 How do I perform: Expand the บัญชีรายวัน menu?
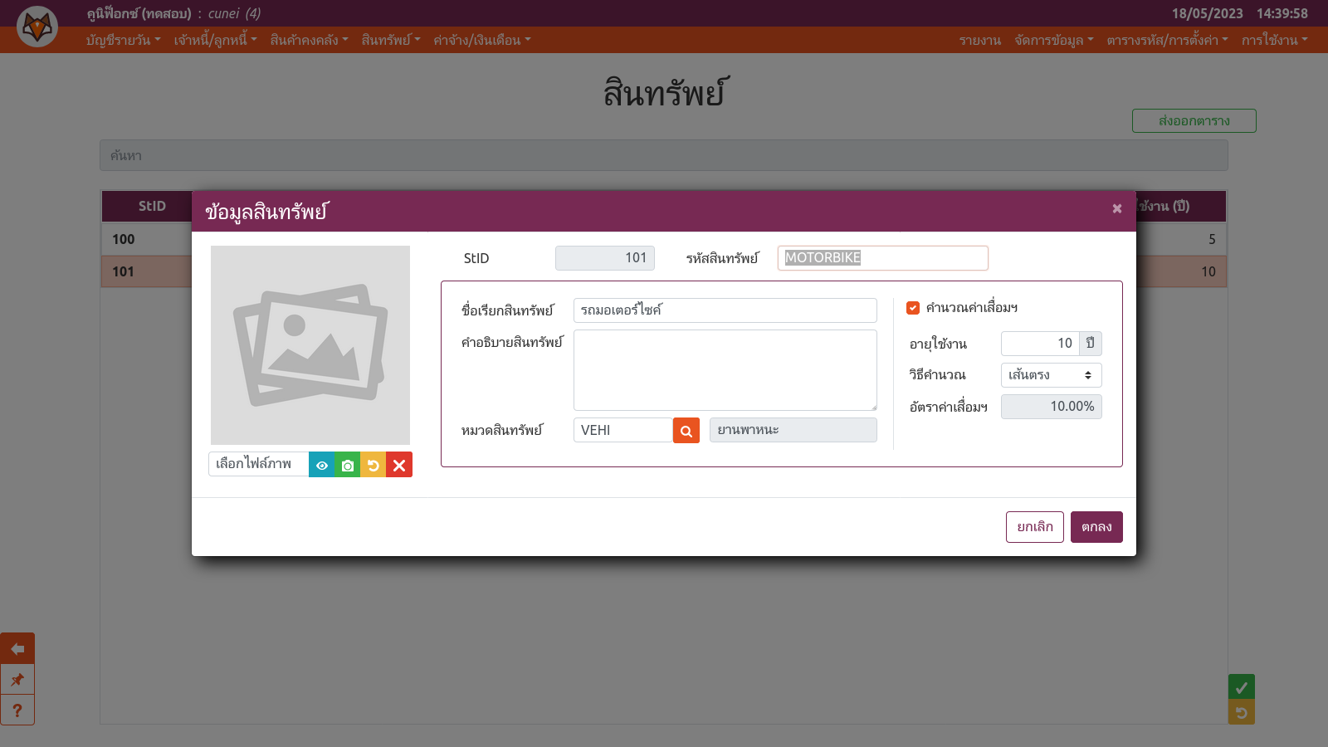tap(123, 40)
